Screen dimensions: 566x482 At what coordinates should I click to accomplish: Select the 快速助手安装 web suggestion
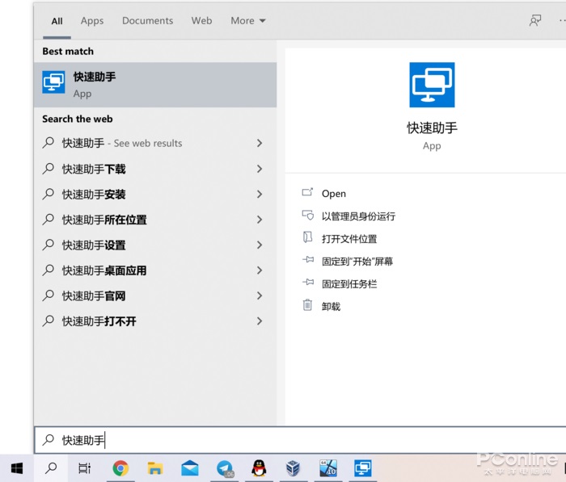[155, 194]
